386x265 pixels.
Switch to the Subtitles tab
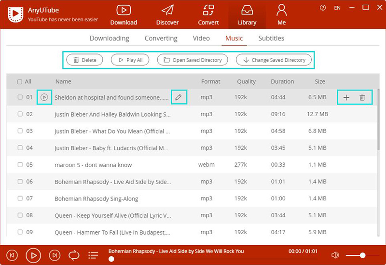pos(271,39)
